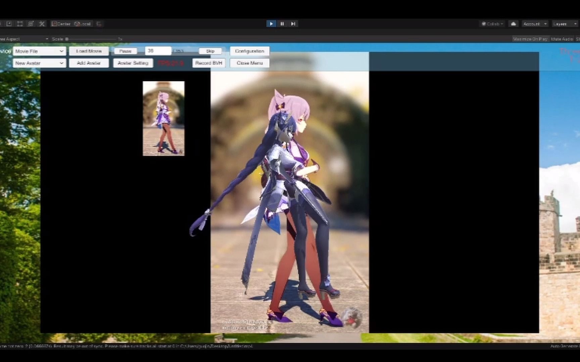Open the Layers dropdown
Screen dimensions: 580x362
565,24
